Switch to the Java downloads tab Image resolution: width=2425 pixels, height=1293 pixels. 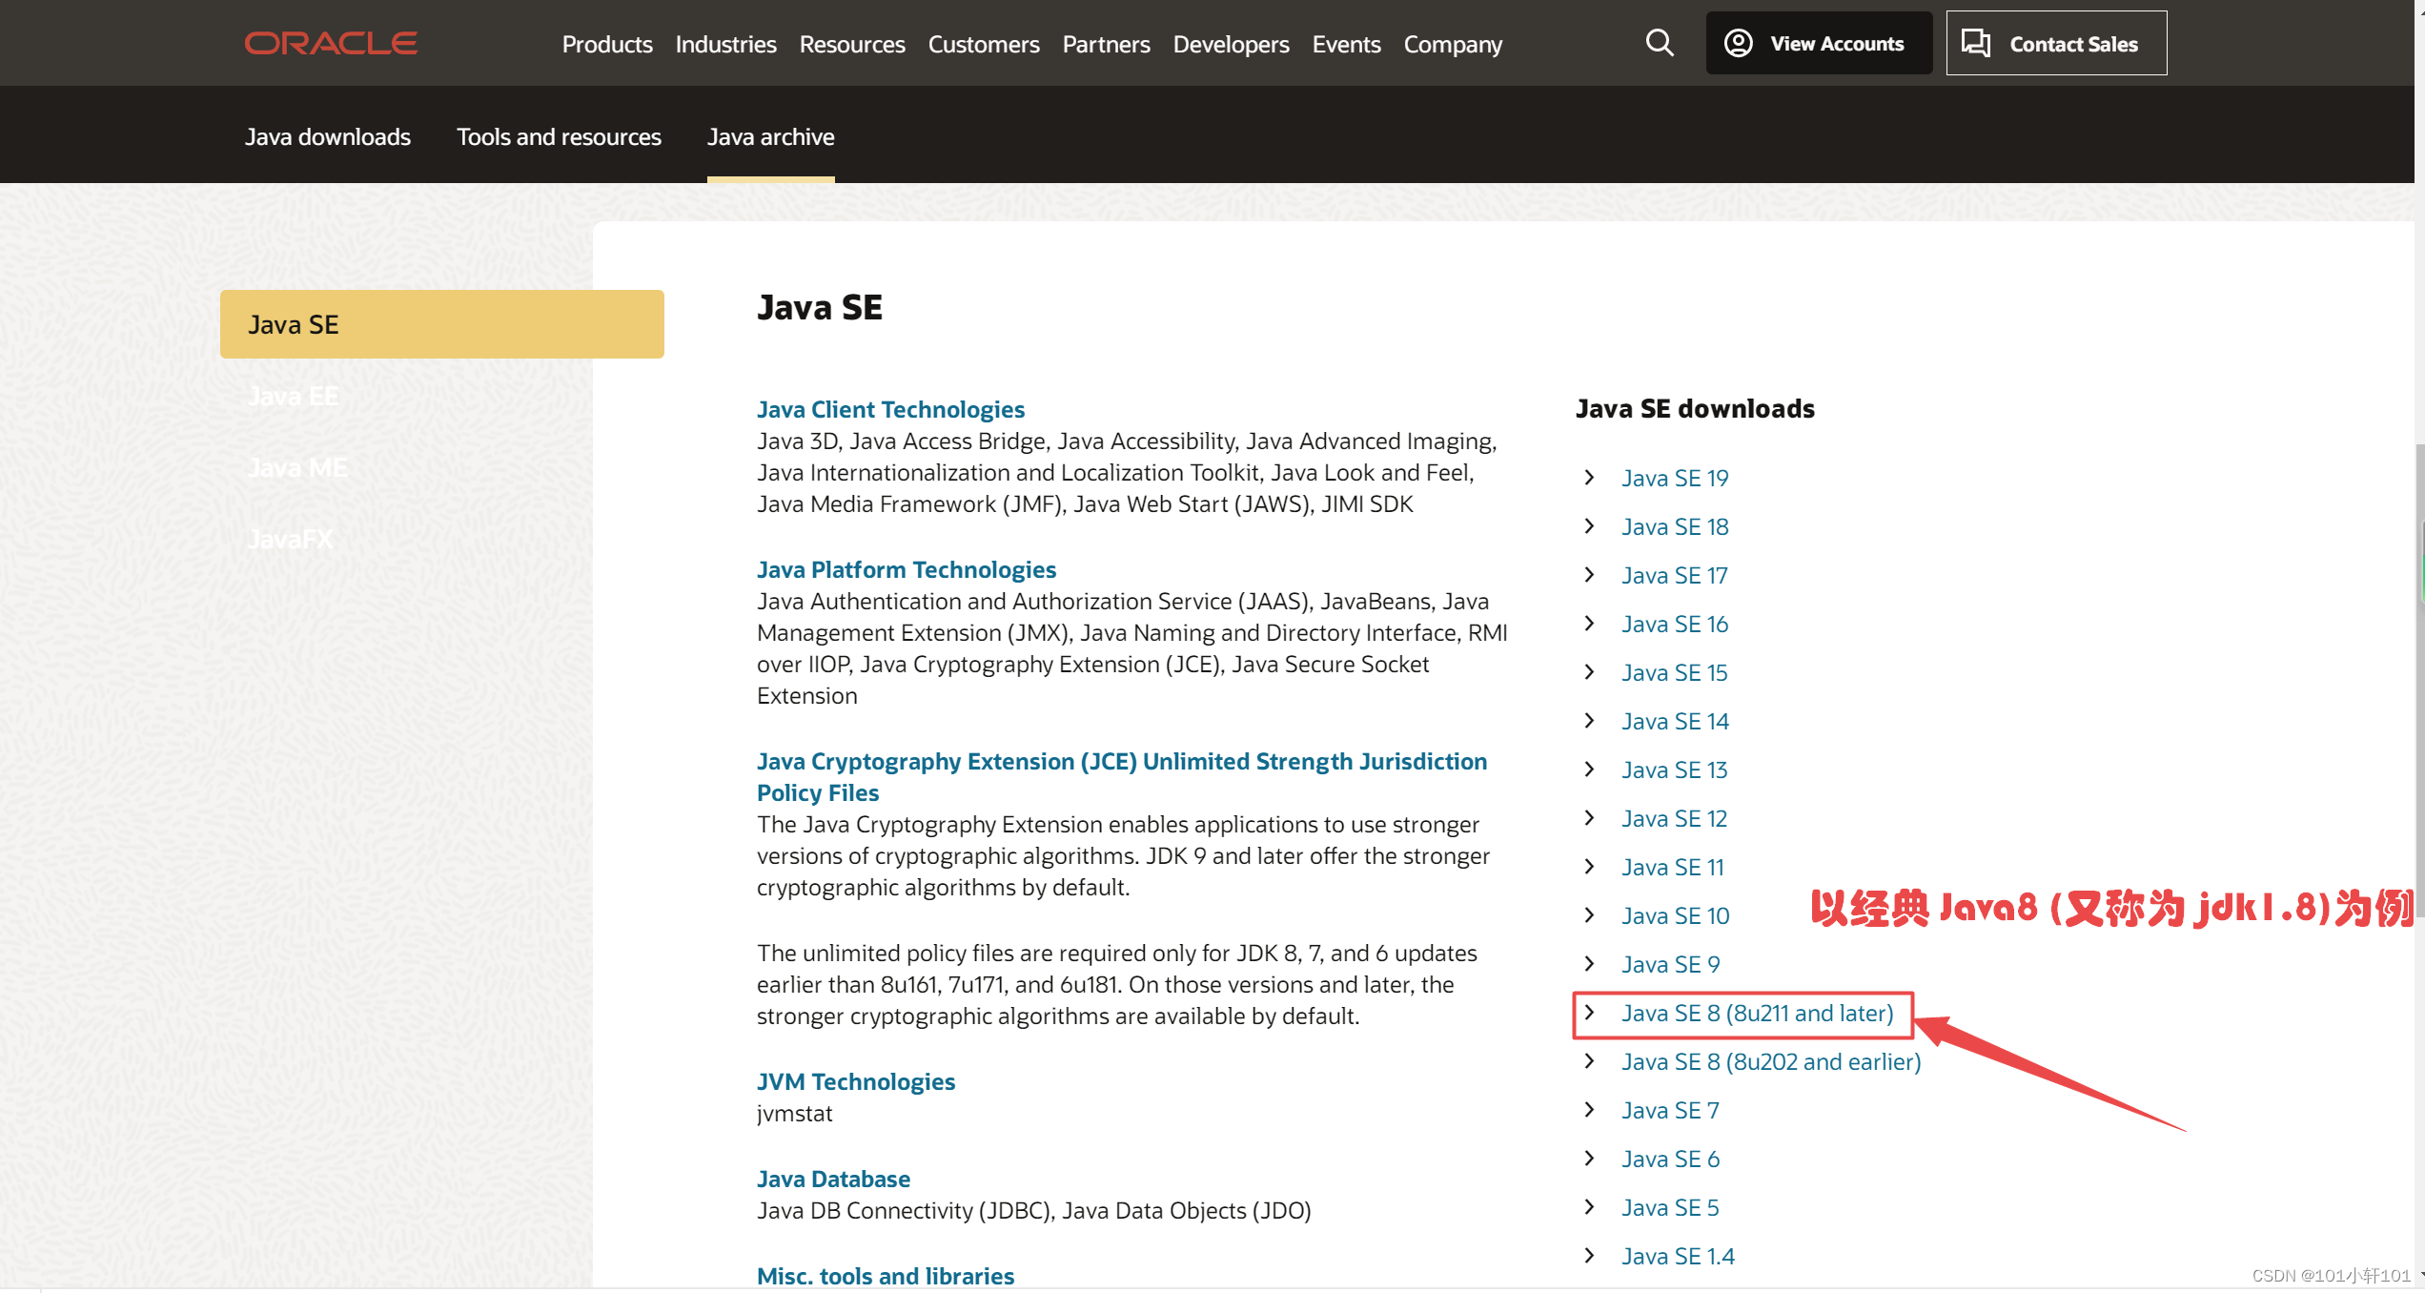click(328, 136)
